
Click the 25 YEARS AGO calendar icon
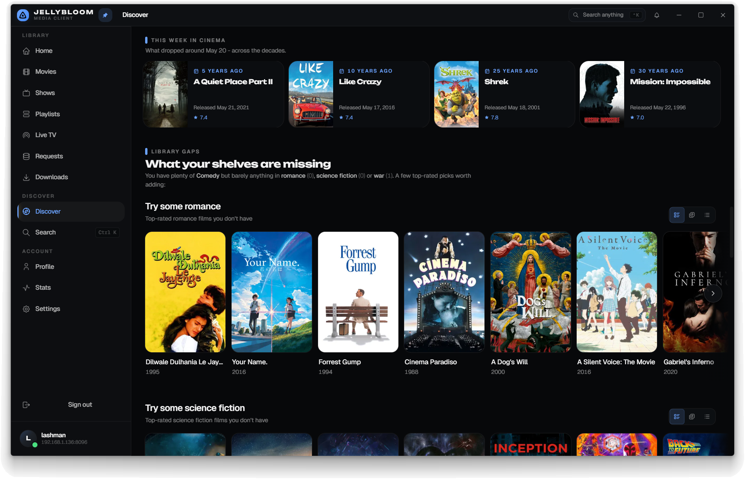pyautogui.click(x=487, y=71)
